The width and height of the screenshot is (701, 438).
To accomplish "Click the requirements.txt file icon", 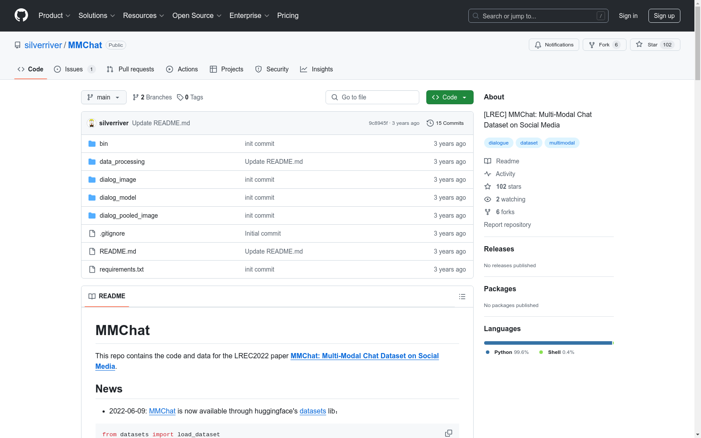I will coord(92,269).
